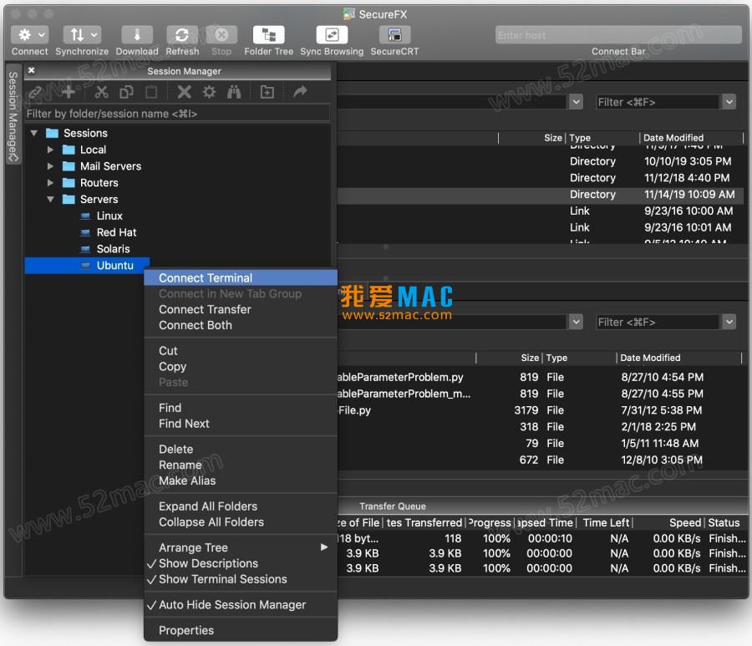Select the Solaris session

[x=113, y=249]
